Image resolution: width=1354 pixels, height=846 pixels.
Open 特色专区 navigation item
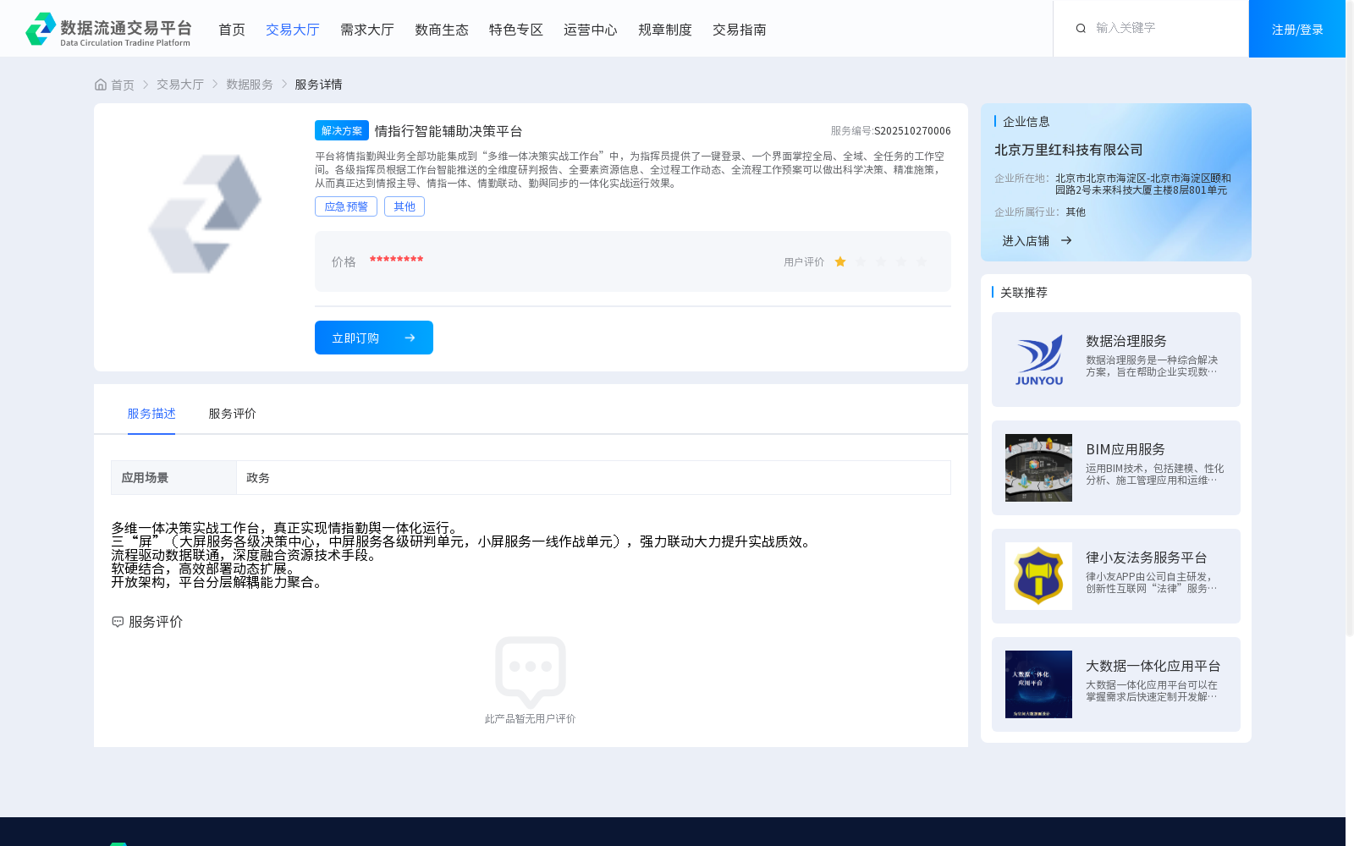pos(516,30)
